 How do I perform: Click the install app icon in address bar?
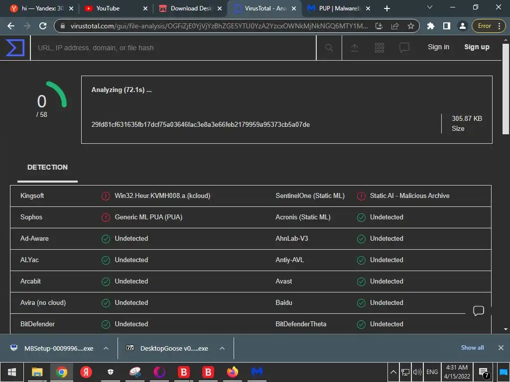click(x=379, y=26)
